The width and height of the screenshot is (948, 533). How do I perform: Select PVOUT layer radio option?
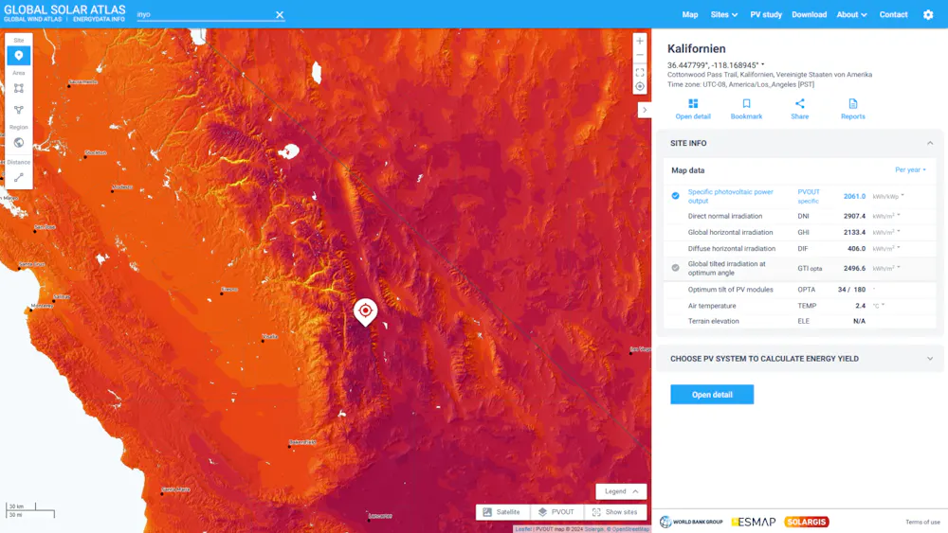(x=675, y=196)
